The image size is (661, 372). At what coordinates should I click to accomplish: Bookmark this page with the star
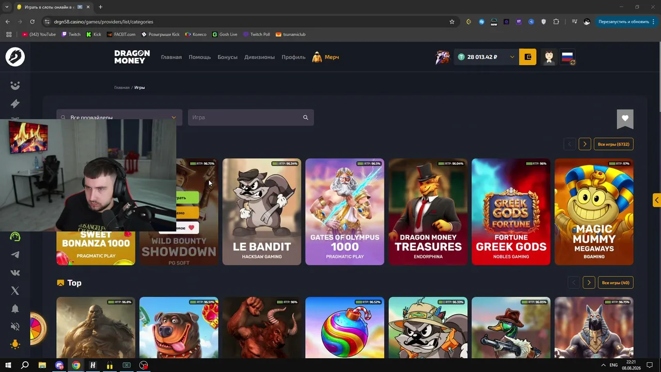pos(452,22)
